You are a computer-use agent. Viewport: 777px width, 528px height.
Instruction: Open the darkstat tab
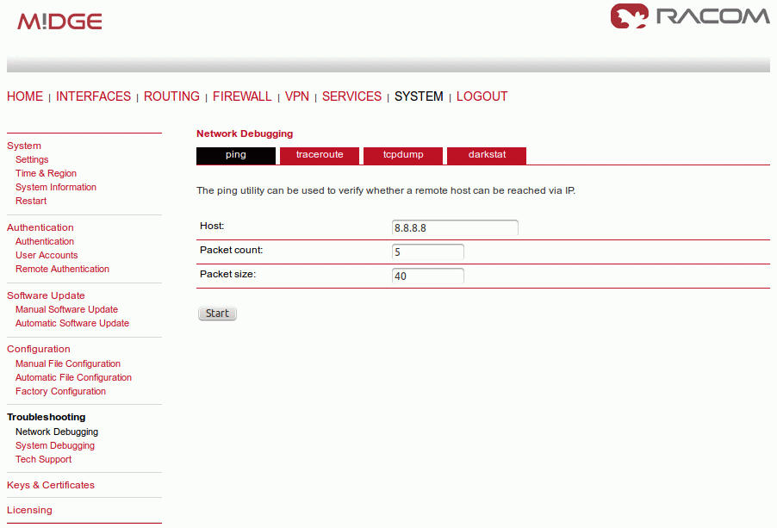[487, 155]
